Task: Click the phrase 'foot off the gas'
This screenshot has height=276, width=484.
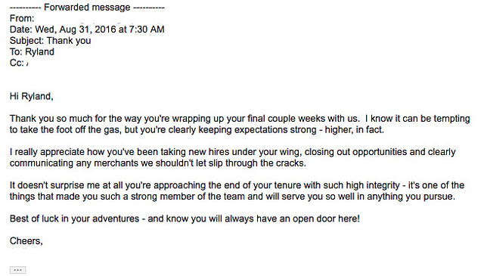Action: click(88, 129)
